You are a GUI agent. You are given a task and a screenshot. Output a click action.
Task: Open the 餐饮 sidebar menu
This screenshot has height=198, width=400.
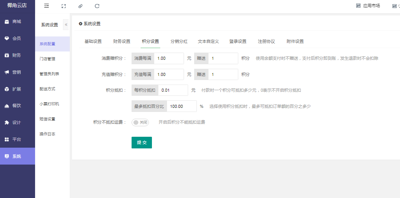17,106
